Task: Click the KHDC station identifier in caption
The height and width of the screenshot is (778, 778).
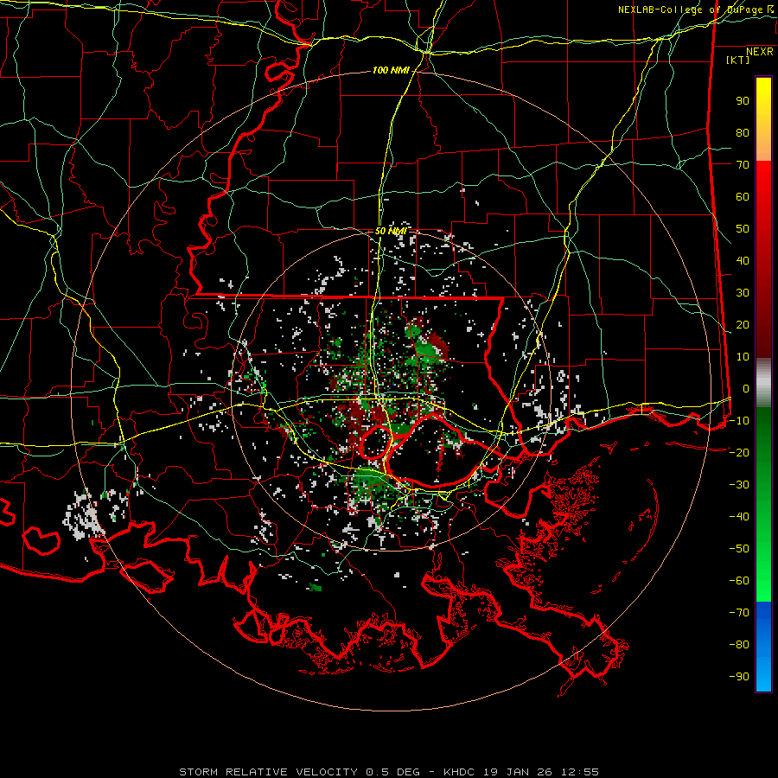Action: pyautogui.click(x=459, y=772)
